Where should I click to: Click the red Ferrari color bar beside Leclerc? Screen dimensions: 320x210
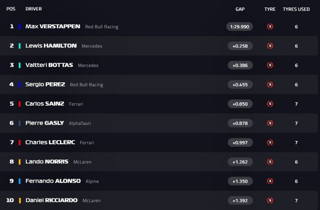tap(20, 143)
